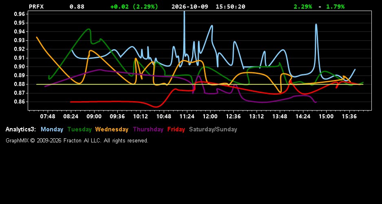Click the 10:48 time axis label
The width and height of the screenshot is (382, 204).
pos(164,116)
